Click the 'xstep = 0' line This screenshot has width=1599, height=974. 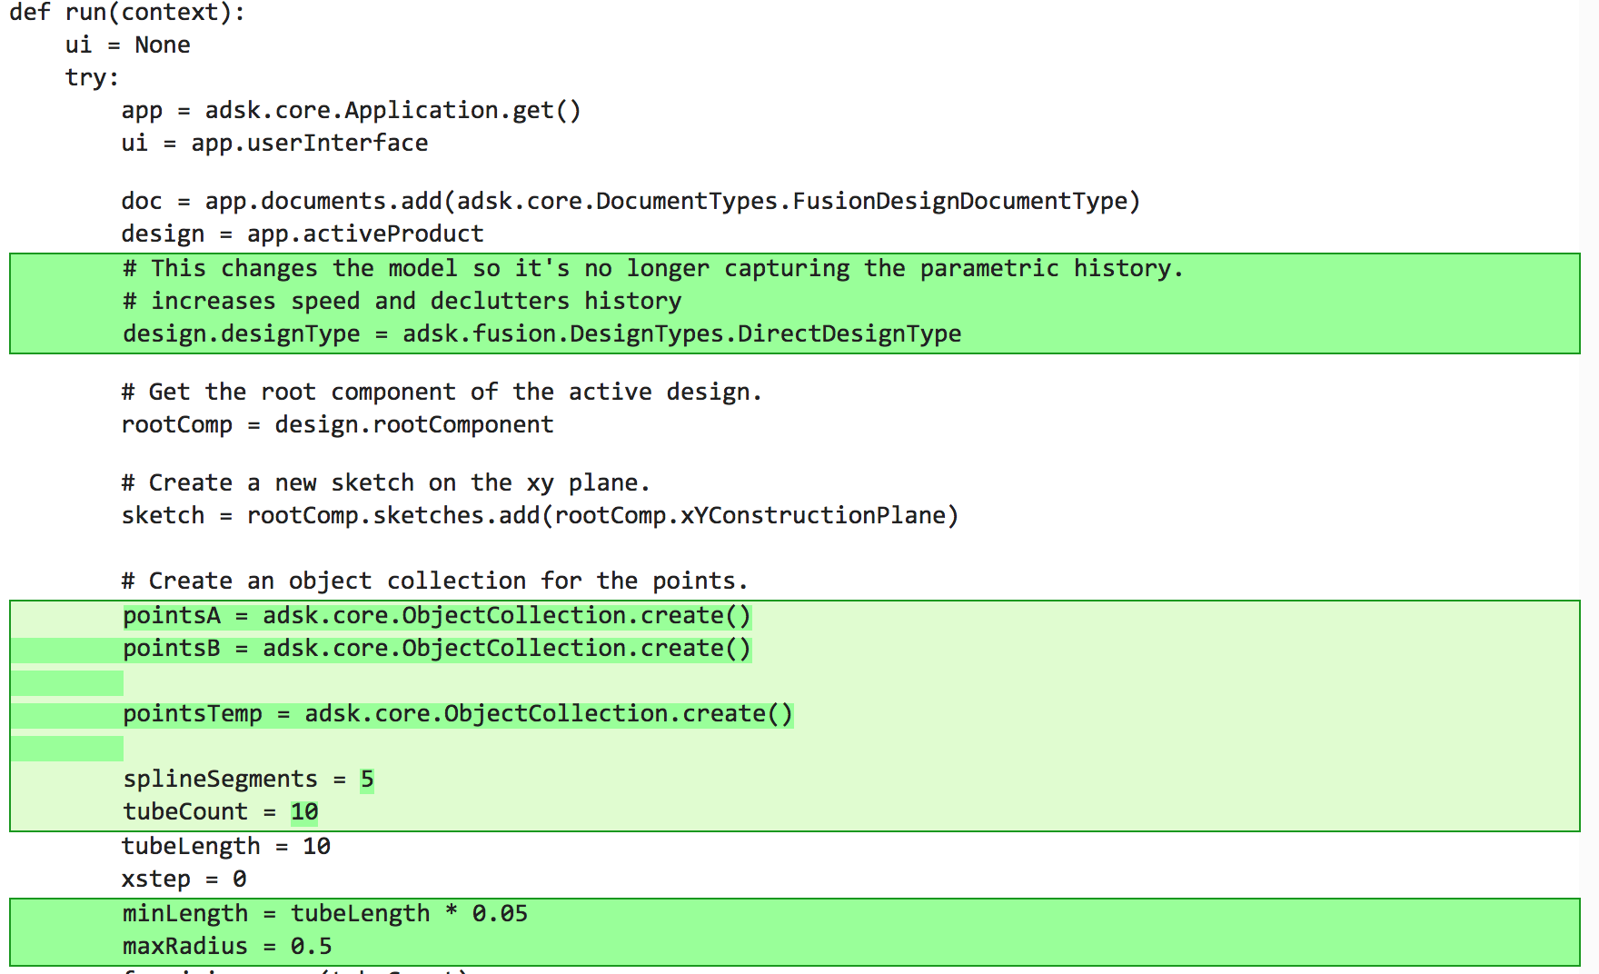tap(184, 880)
